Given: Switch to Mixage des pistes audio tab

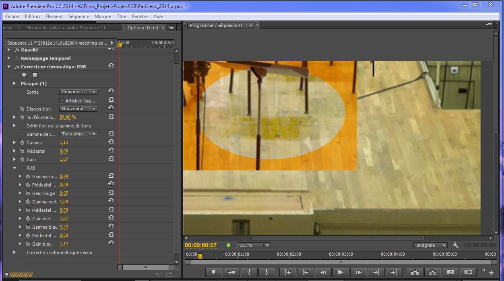Looking at the screenshot, I should tap(66, 28).
